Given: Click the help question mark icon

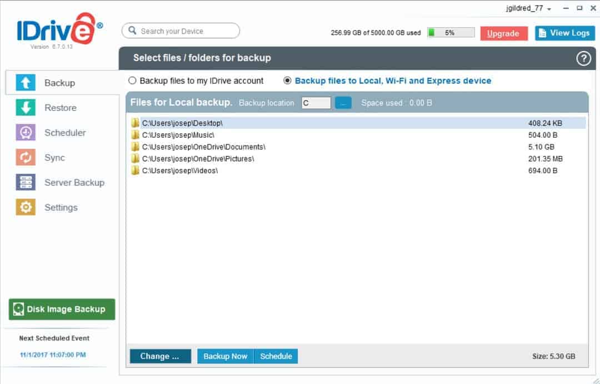Looking at the screenshot, I should tap(583, 58).
